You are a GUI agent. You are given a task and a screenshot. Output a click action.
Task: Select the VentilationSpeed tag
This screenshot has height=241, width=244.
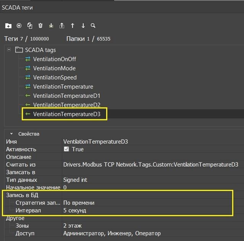[55, 78]
